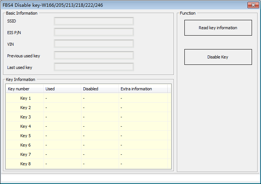Select the EIS P/N text field
Image resolution: width=261 pixels, height=184 pixels.
(94, 33)
